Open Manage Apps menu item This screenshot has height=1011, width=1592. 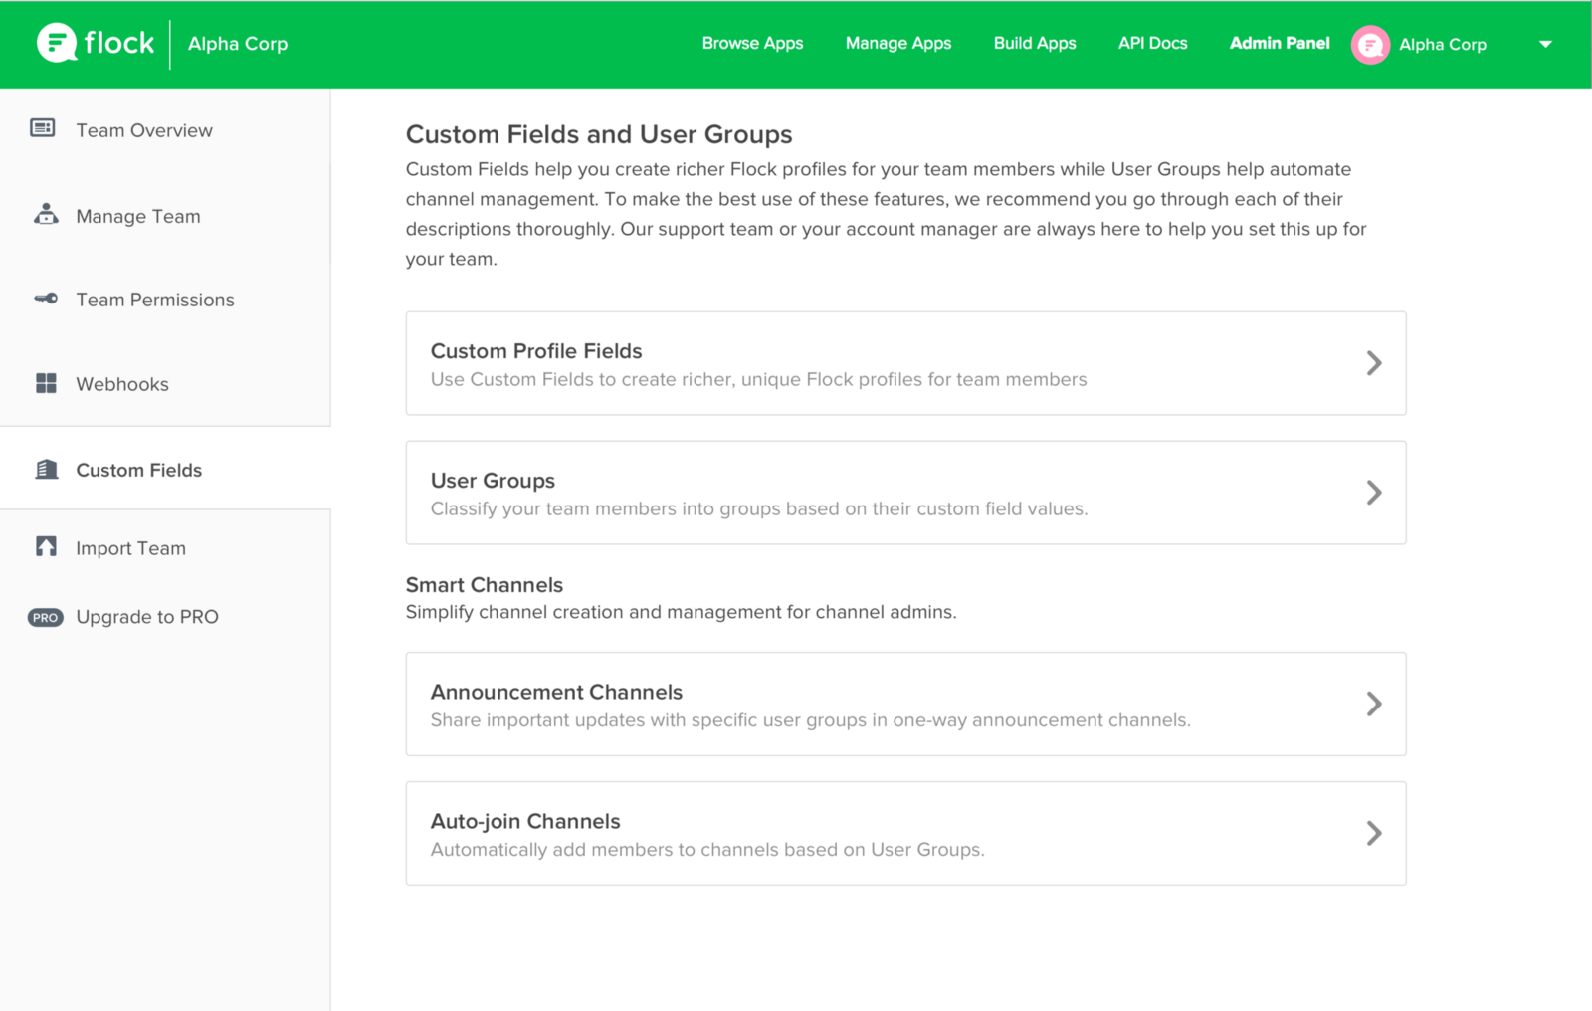pyautogui.click(x=898, y=43)
